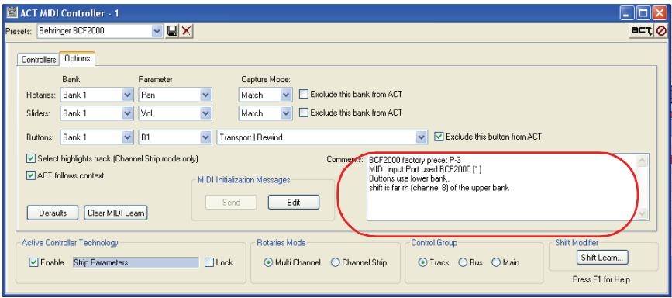Open Sliders Bank dropdown
The width and height of the screenshot is (672, 298).
tap(127, 113)
